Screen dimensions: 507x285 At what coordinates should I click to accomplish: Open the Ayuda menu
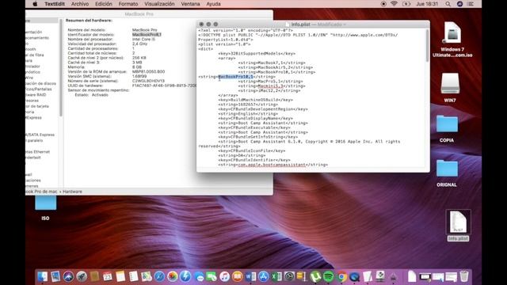[213, 4]
